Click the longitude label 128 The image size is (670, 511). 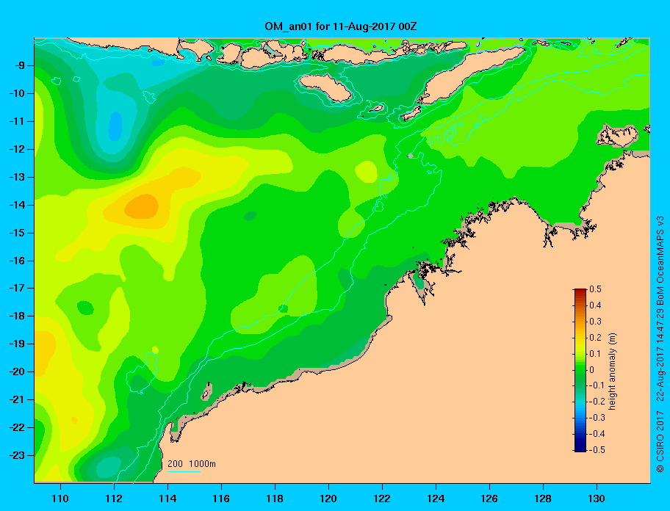(x=543, y=499)
